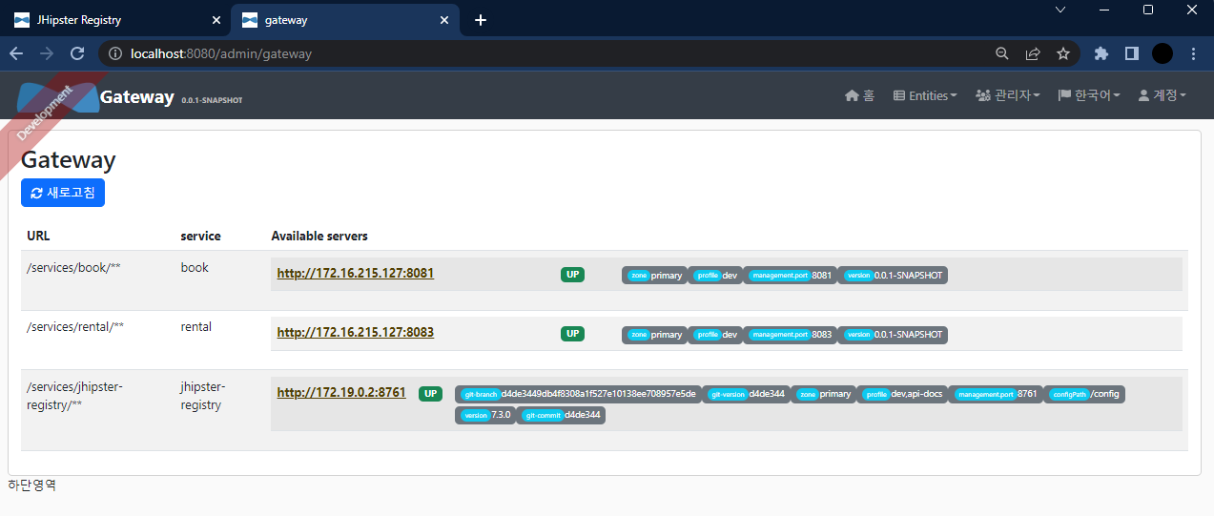Click the URL column header
This screenshot has height=516, width=1214.
[38, 236]
